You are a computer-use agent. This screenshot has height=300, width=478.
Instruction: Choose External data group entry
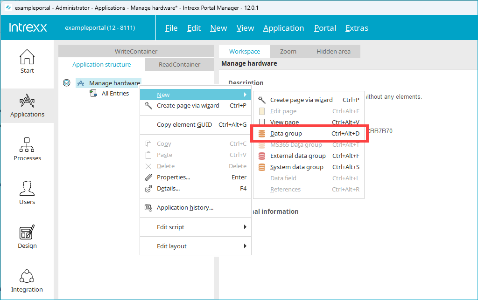coord(309,156)
